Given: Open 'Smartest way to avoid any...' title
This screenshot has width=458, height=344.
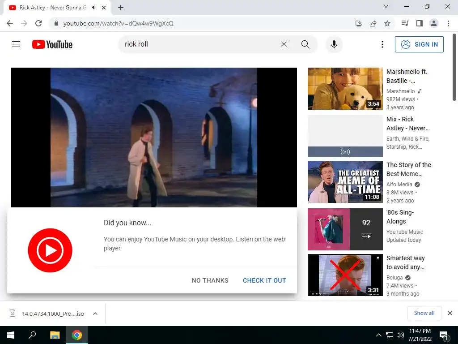Looking at the screenshot, I should 405,262.
